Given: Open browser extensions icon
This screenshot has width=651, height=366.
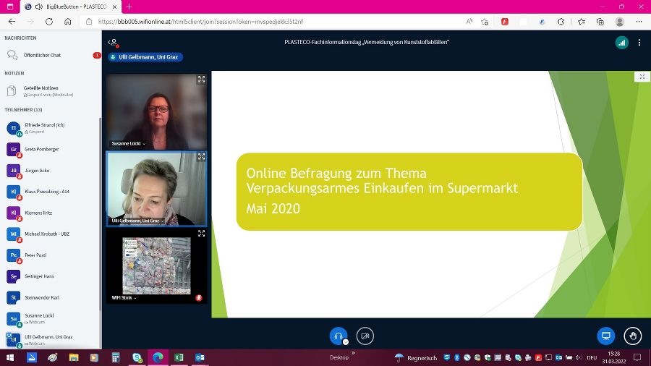Looking at the screenshot, I should pos(561,22).
